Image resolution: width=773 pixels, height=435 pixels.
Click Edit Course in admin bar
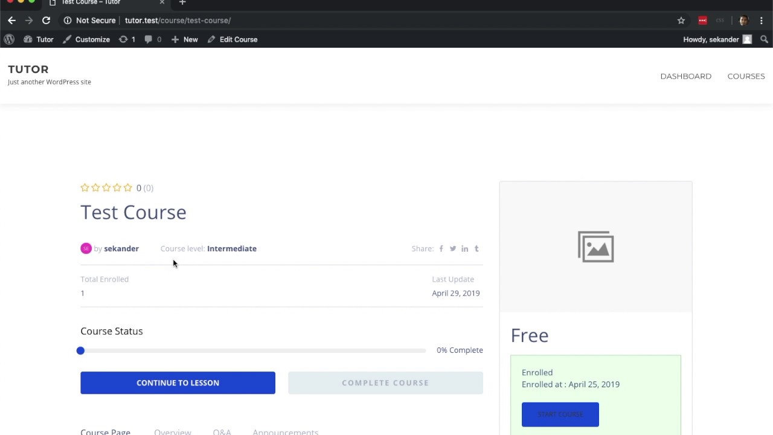pyautogui.click(x=233, y=39)
